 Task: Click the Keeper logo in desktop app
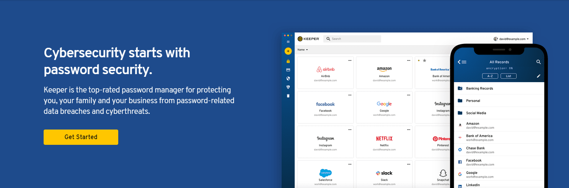click(308, 39)
